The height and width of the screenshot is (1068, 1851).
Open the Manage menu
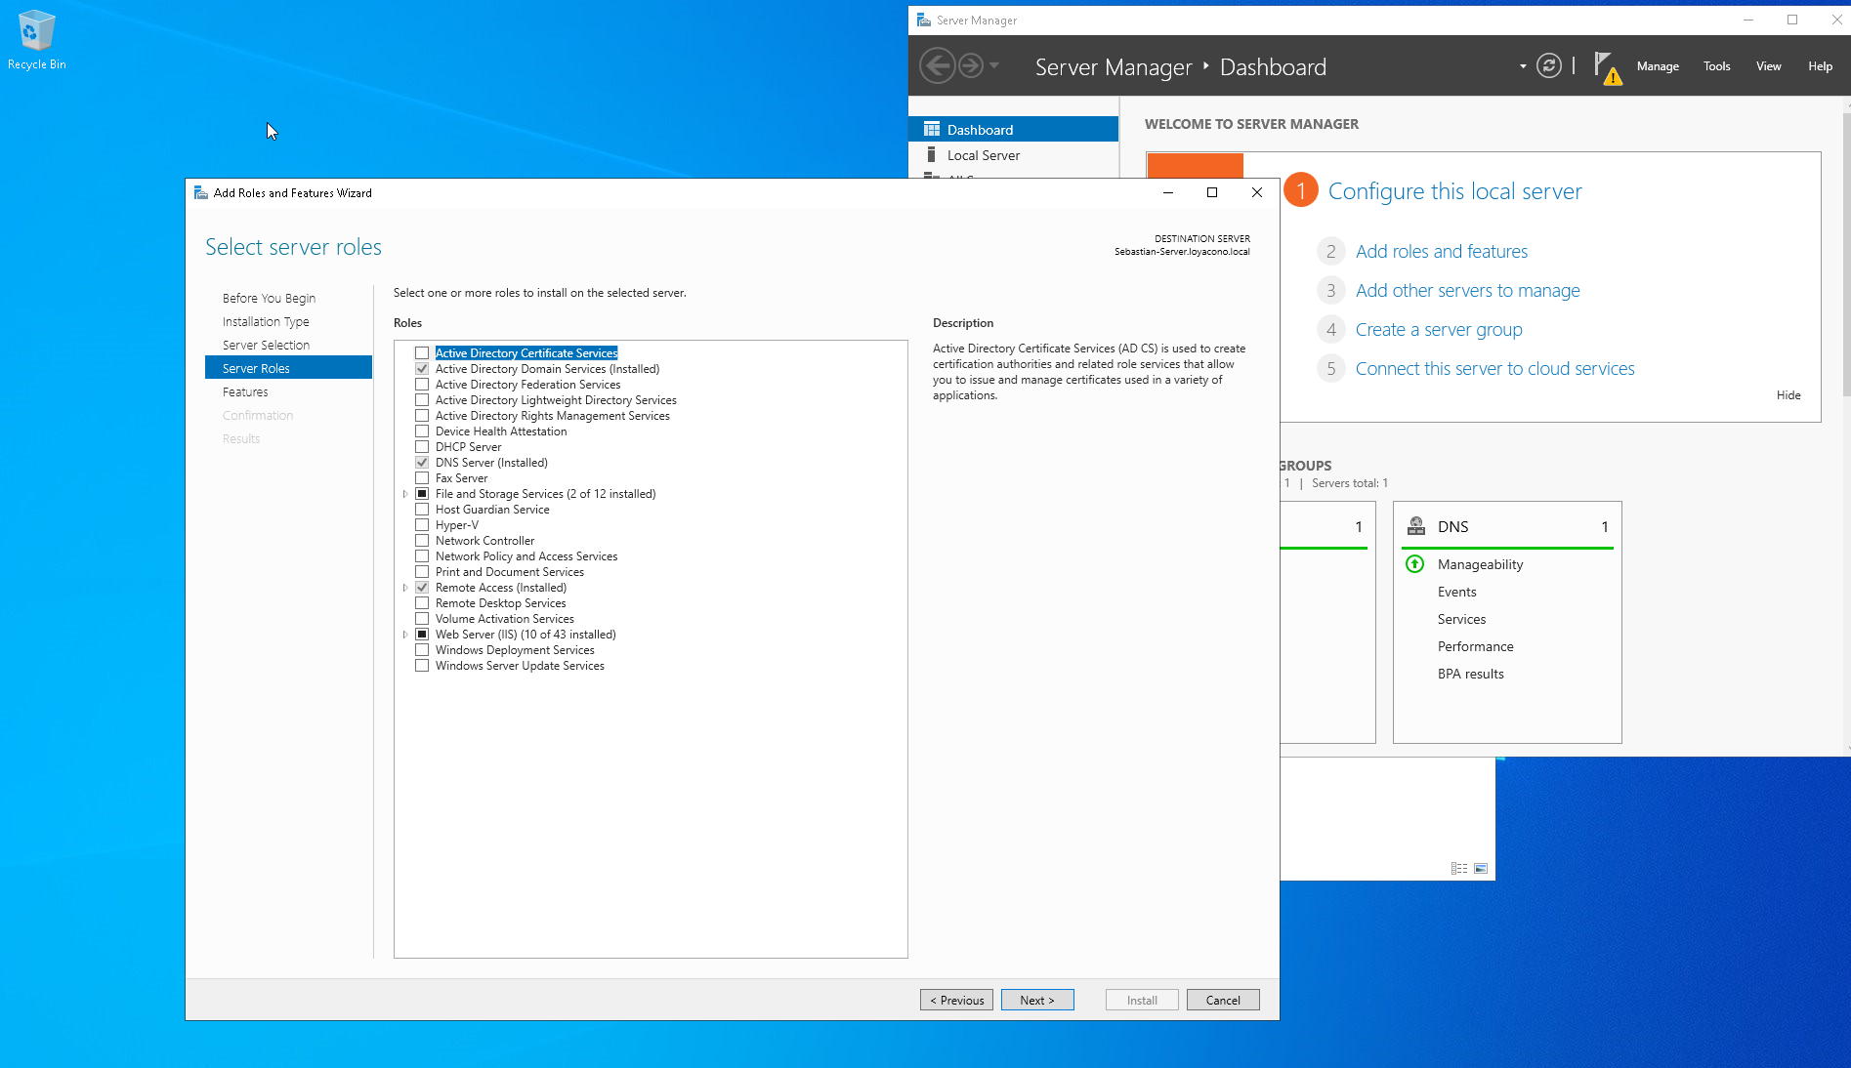point(1658,66)
